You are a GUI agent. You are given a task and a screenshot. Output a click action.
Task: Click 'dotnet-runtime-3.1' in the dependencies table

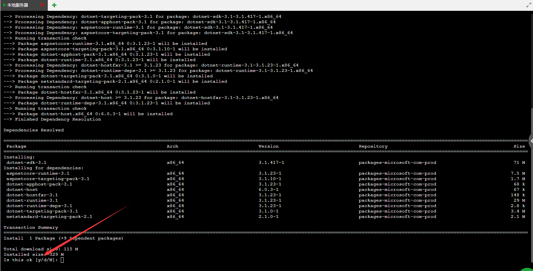coord(32,200)
